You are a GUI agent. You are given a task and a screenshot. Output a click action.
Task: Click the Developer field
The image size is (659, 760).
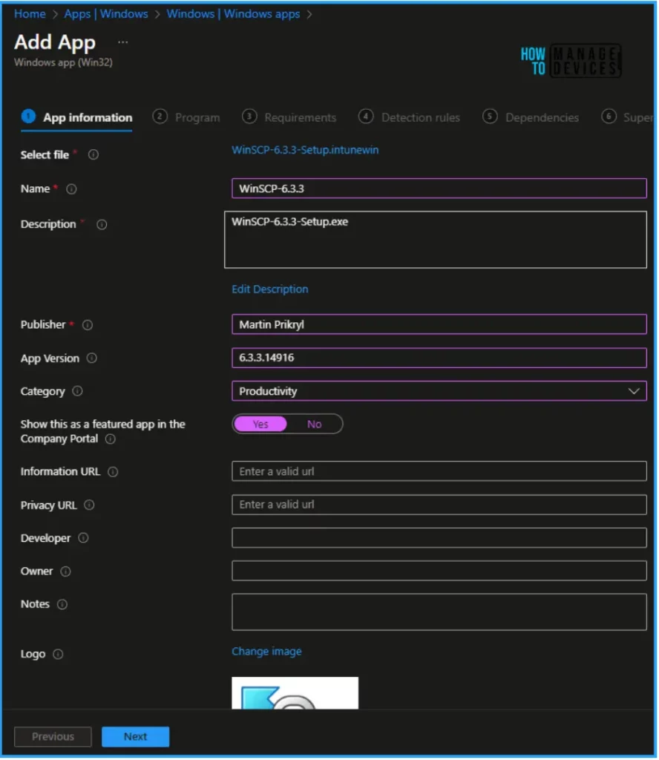pos(439,537)
